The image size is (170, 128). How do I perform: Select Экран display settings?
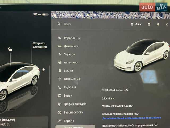68,95
